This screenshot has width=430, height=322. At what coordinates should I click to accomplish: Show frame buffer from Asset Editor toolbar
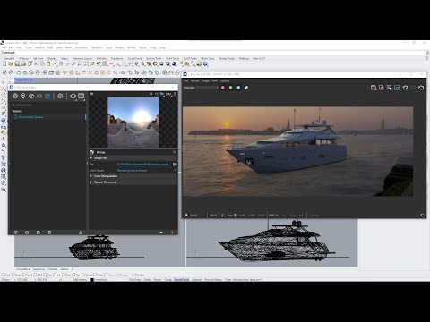[x=82, y=96]
